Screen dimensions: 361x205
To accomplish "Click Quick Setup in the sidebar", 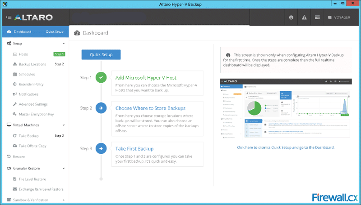I will coord(55,31).
